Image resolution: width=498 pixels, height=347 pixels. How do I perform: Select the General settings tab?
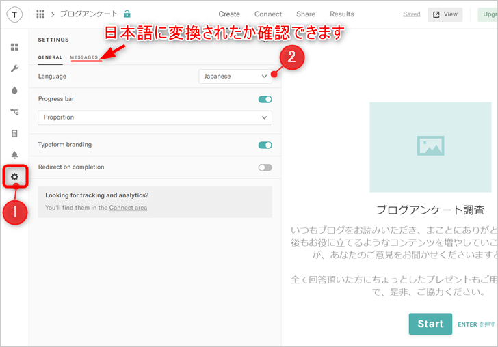pyautogui.click(x=50, y=57)
